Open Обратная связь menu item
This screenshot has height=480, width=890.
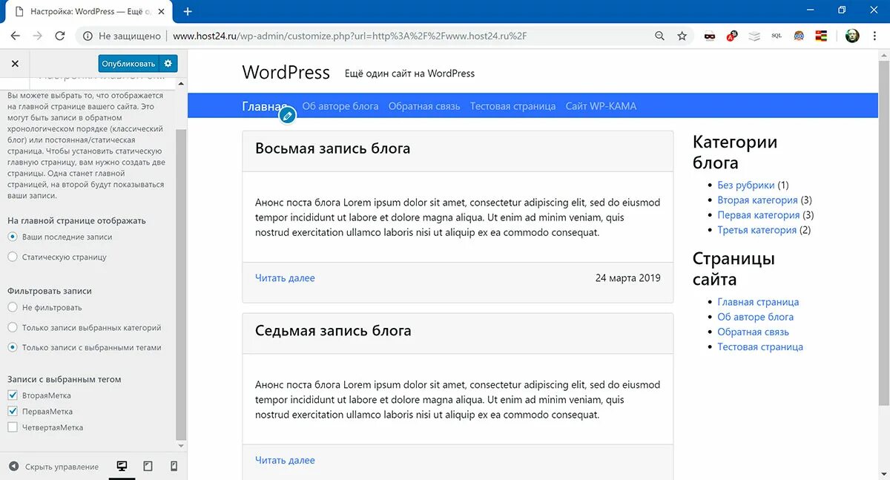click(x=424, y=106)
